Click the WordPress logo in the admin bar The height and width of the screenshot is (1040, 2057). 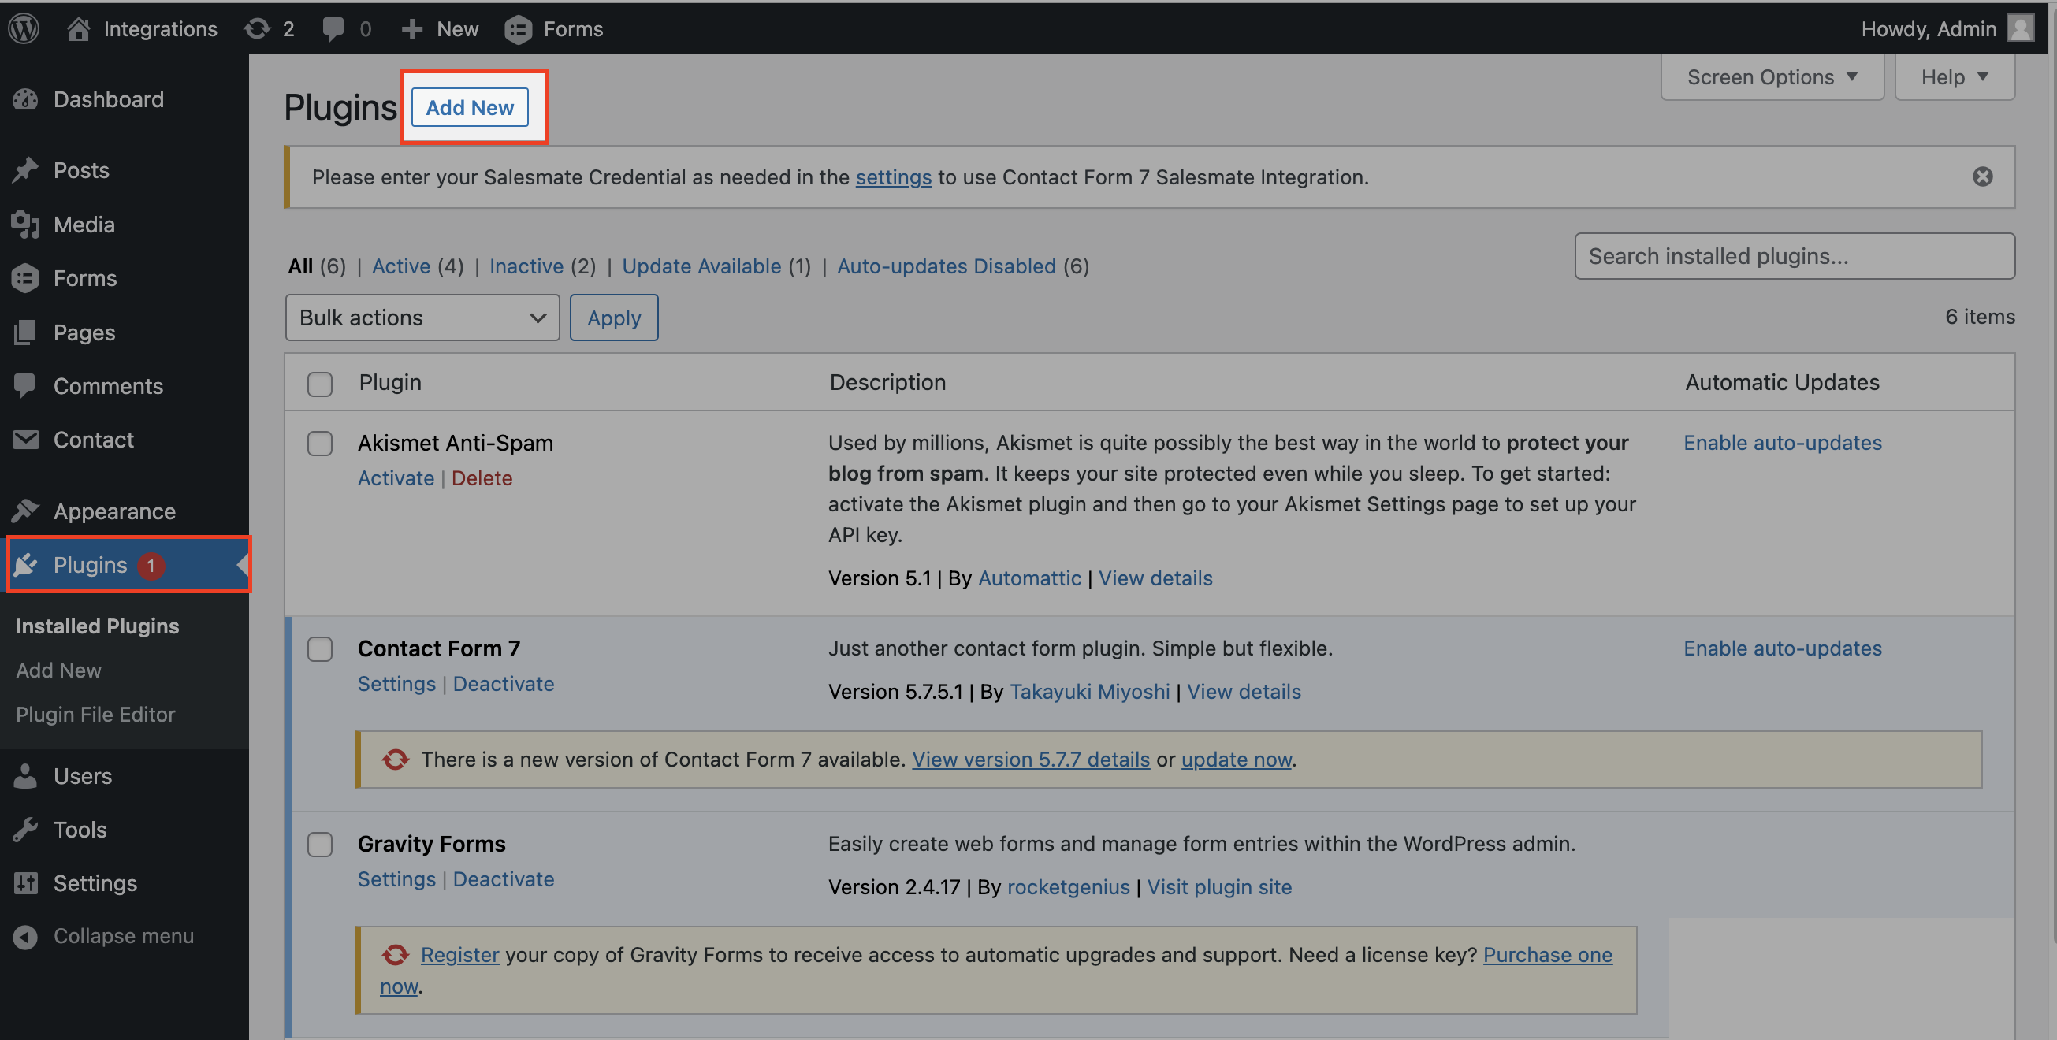click(x=23, y=28)
